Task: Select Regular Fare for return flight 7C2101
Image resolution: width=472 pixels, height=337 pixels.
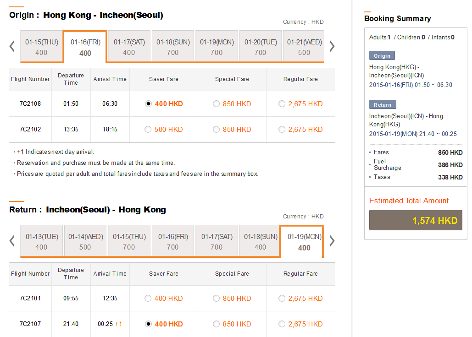Action: (282, 299)
